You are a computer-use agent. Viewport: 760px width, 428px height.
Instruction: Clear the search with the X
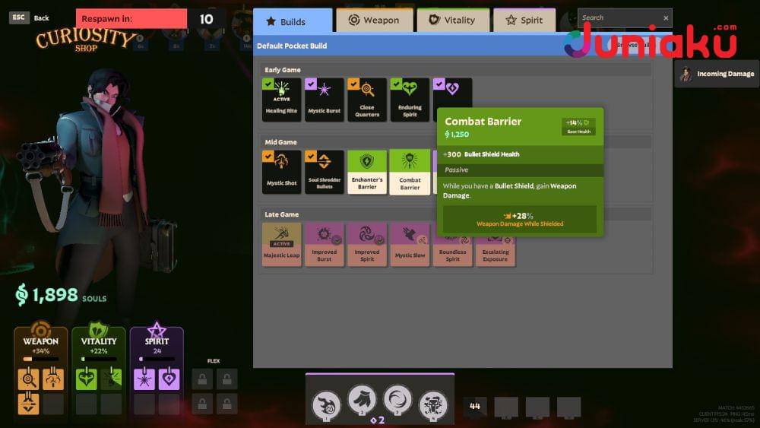tap(666, 17)
